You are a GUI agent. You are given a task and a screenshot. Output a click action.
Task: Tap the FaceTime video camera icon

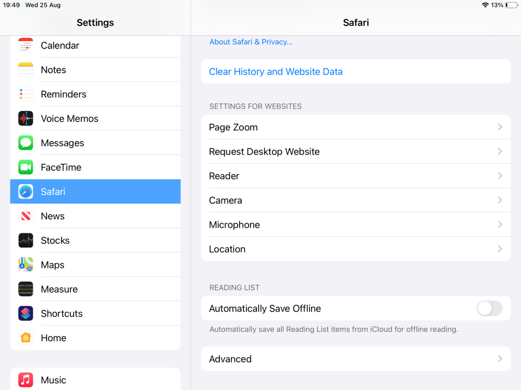click(x=26, y=167)
